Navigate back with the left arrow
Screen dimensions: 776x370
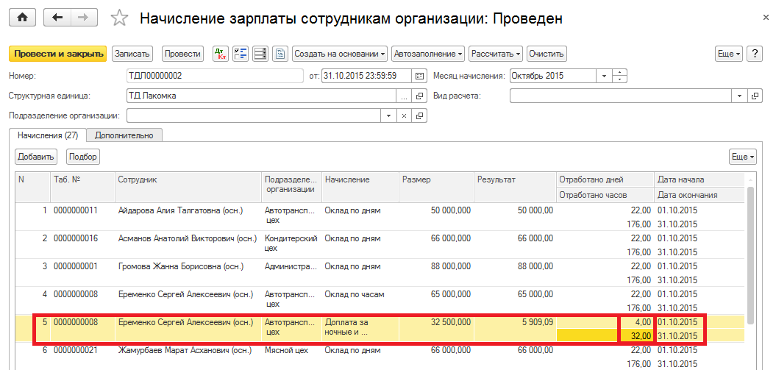[x=57, y=18]
